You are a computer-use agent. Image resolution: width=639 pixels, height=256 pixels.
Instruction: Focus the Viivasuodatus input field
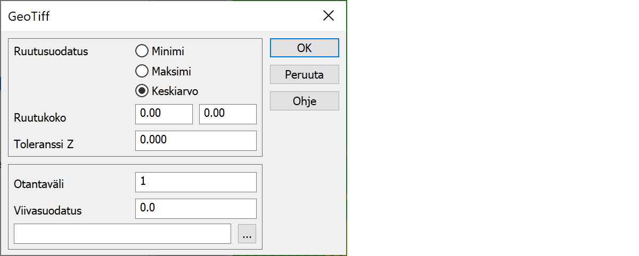(x=195, y=208)
